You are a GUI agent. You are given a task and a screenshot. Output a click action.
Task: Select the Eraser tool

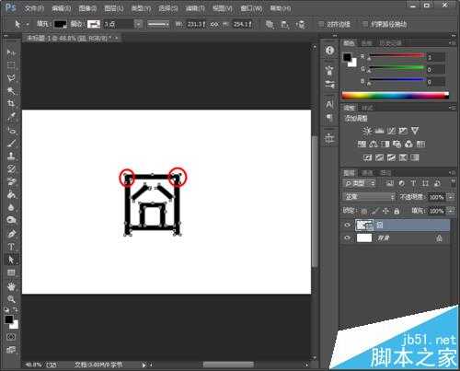[11, 181]
